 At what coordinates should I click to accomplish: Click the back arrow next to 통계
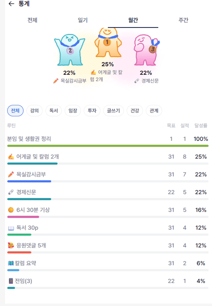11,4
